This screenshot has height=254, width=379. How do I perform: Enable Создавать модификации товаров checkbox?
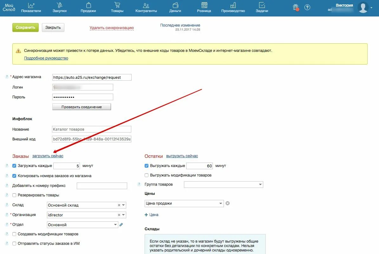click(x=14, y=234)
